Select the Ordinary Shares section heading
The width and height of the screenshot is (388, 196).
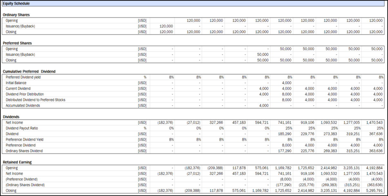pos(16,15)
